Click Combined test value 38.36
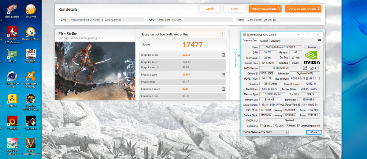Image resolution: width=367 pixels, height=159 pixels. coord(186,96)
